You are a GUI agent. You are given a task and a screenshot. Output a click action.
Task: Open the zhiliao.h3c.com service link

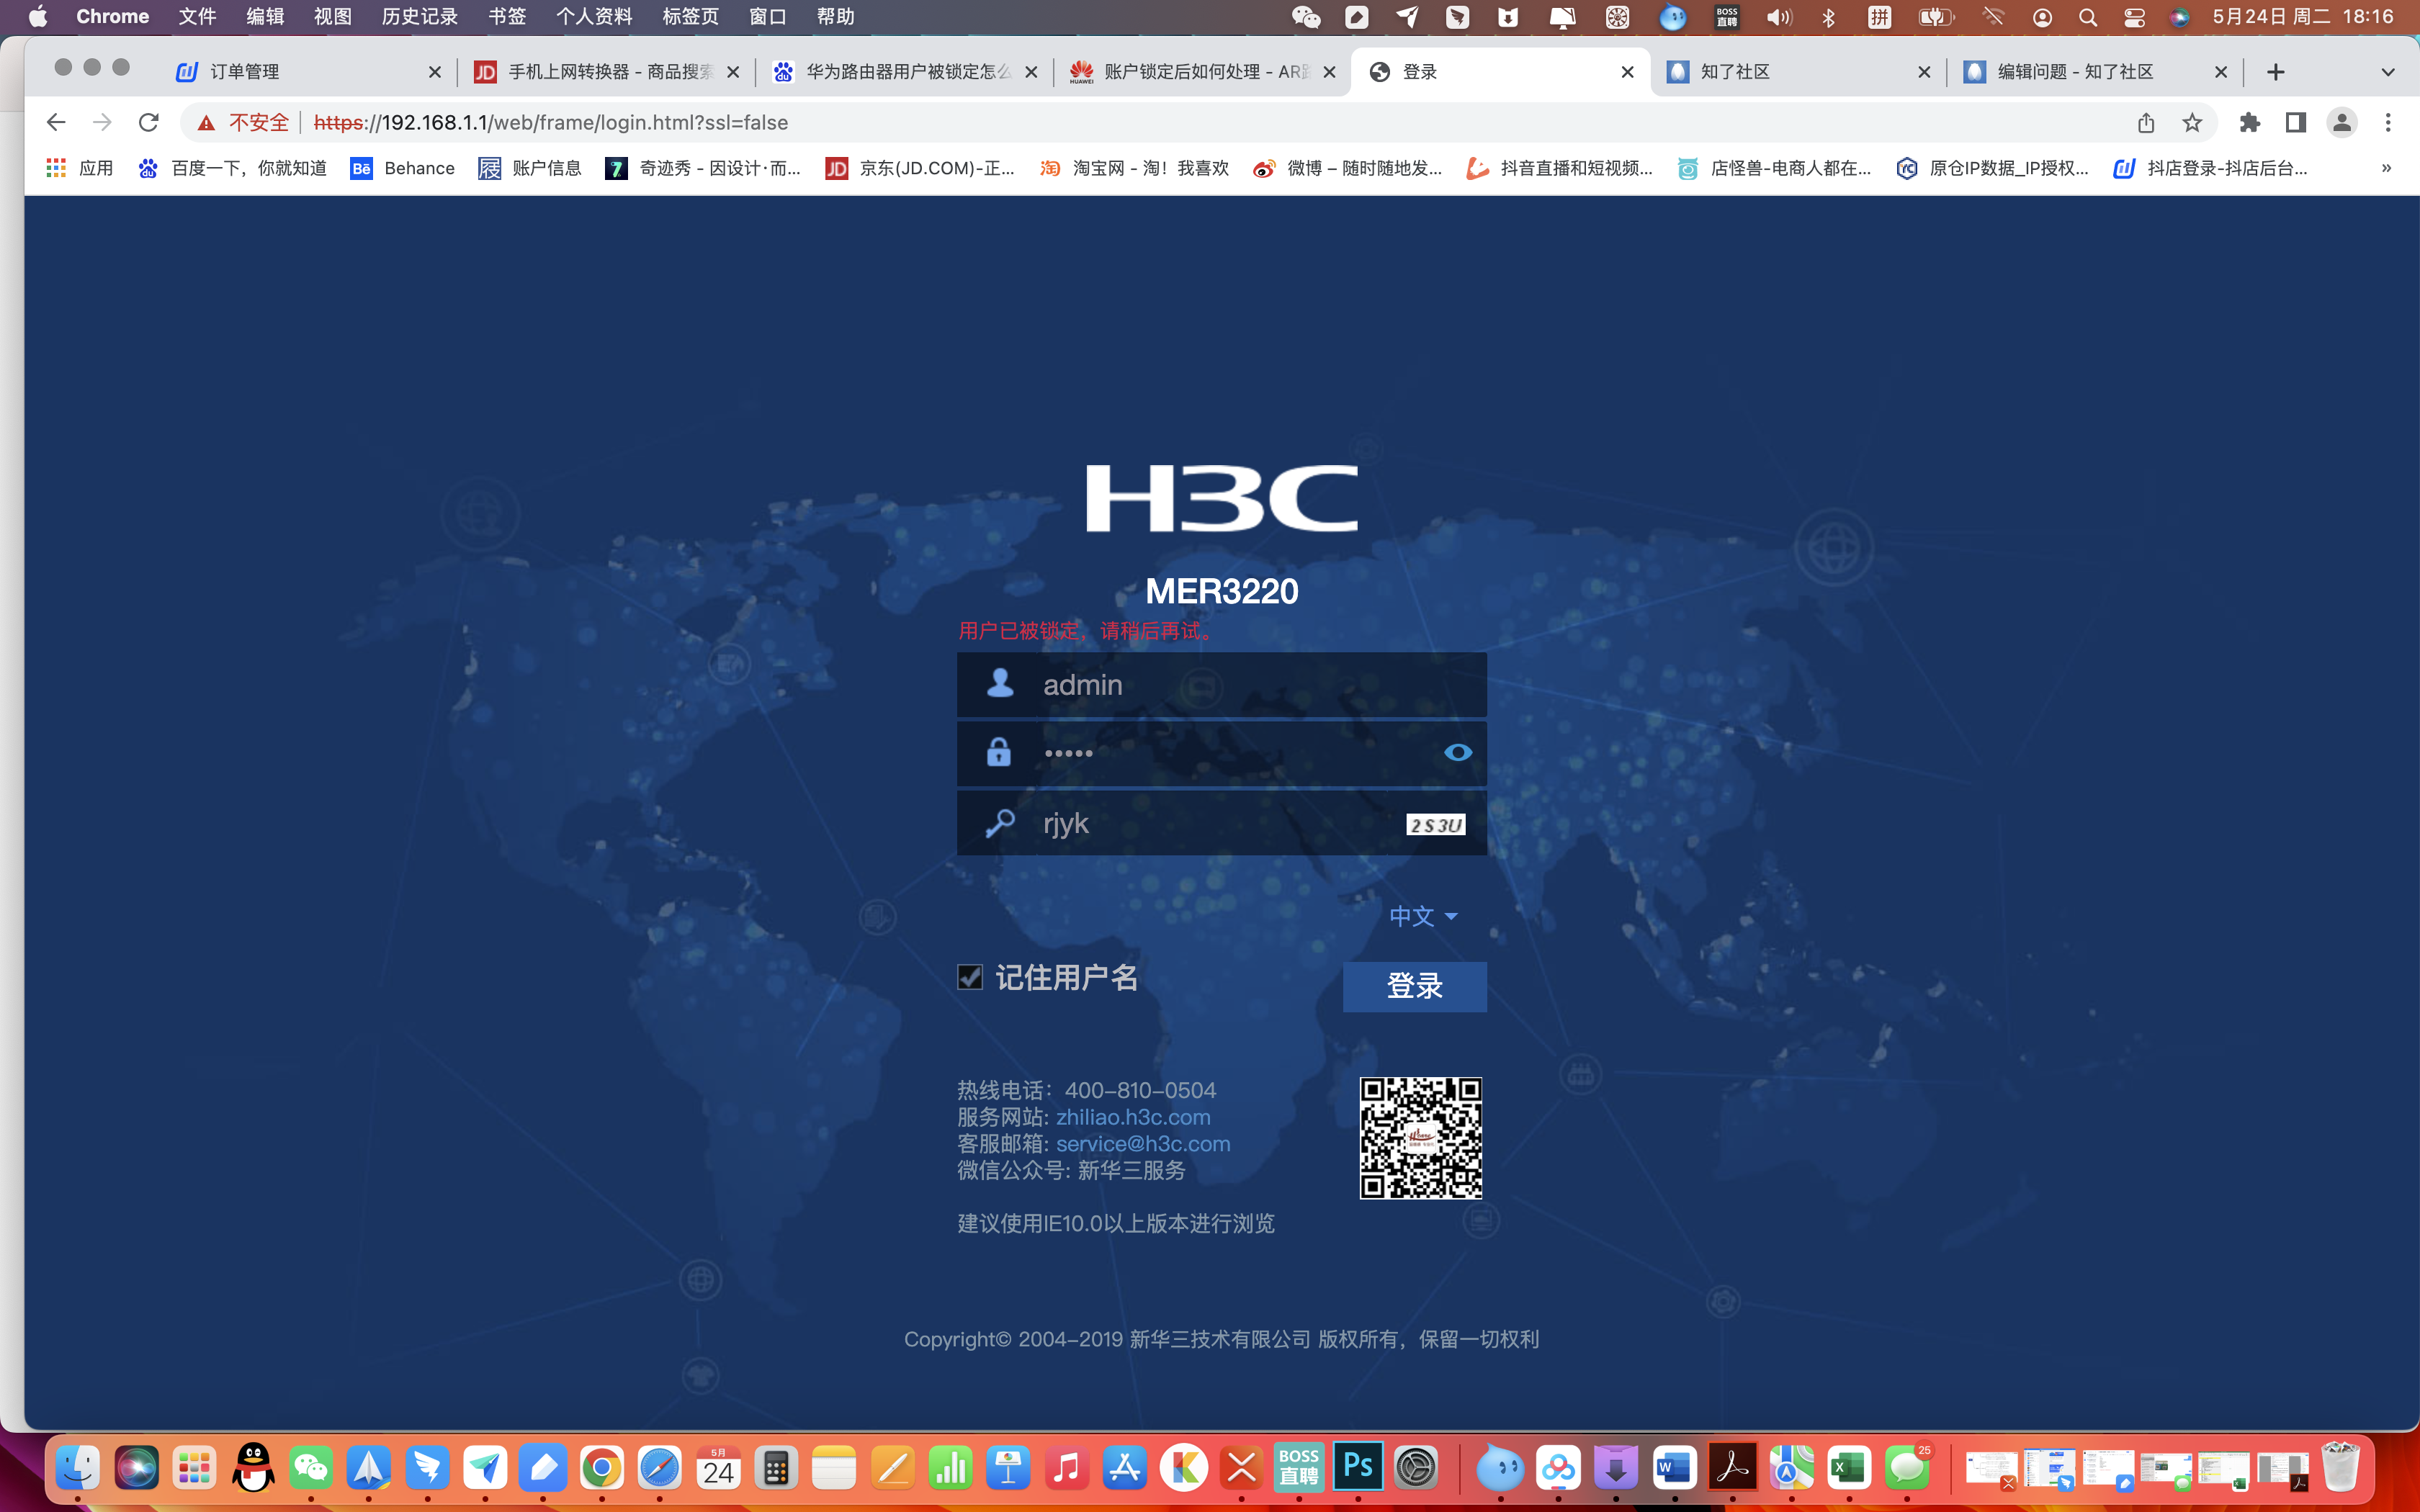[x=1132, y=1117]
